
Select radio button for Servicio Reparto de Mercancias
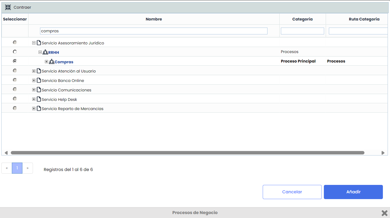tap(15, 108)
